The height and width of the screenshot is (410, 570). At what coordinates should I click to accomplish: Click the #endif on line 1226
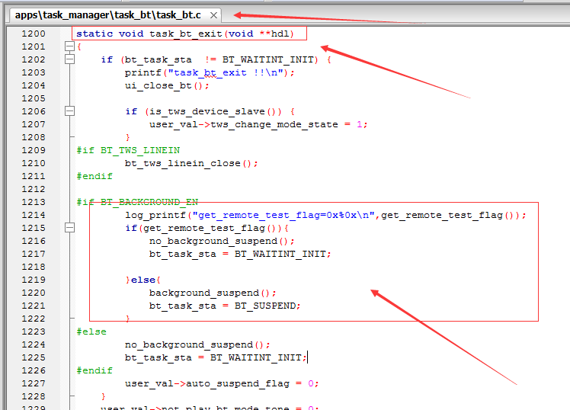(x=94, y=370)
